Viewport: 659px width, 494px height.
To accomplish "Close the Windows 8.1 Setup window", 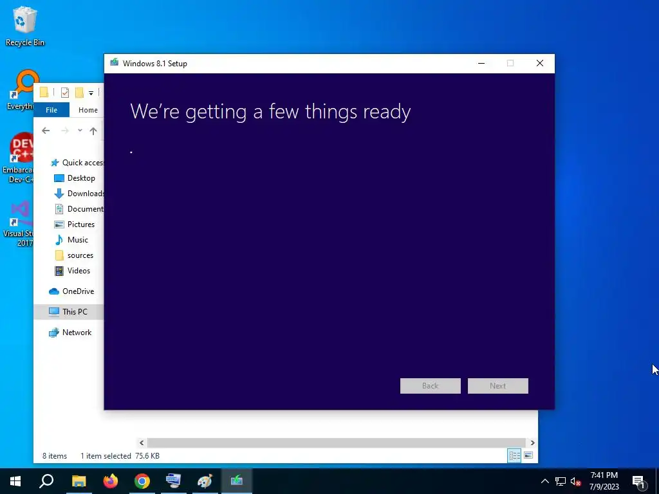I will (x=540, y=63).
